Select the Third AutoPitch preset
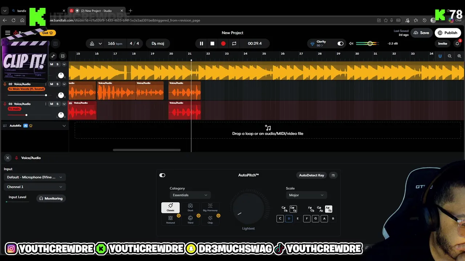The height and width of the screenshot is (261, 465). (190, 220)
